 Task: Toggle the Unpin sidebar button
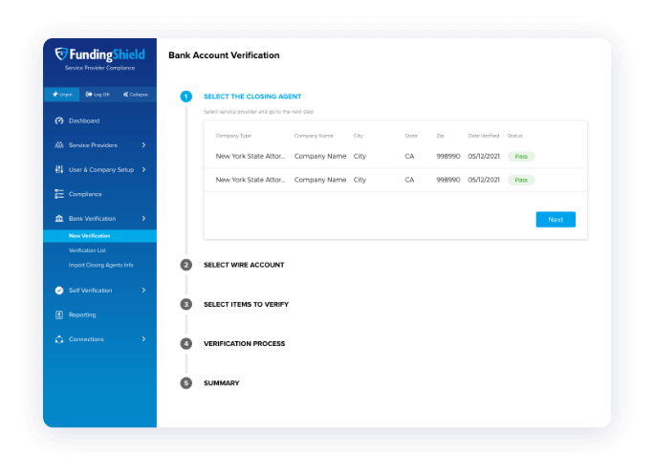[x=61, y=95]
